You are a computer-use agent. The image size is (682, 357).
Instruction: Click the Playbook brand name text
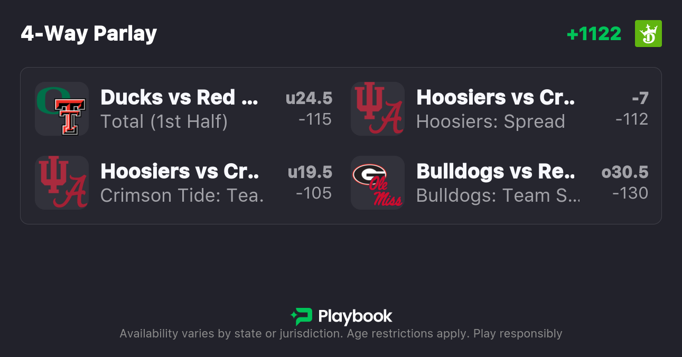[x=355, y=316]
